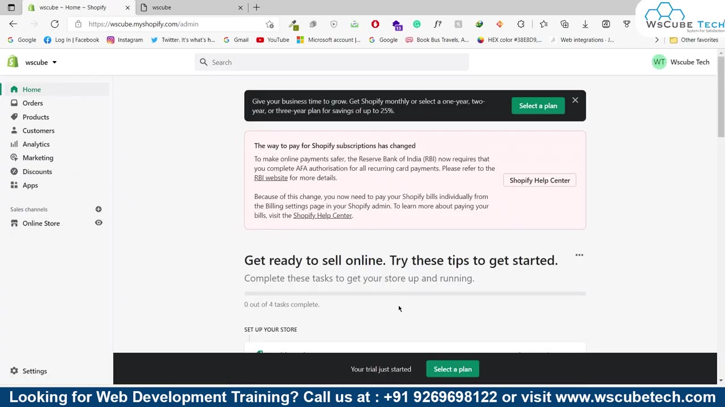Click the Shopify Help Center button

point(540,180)
